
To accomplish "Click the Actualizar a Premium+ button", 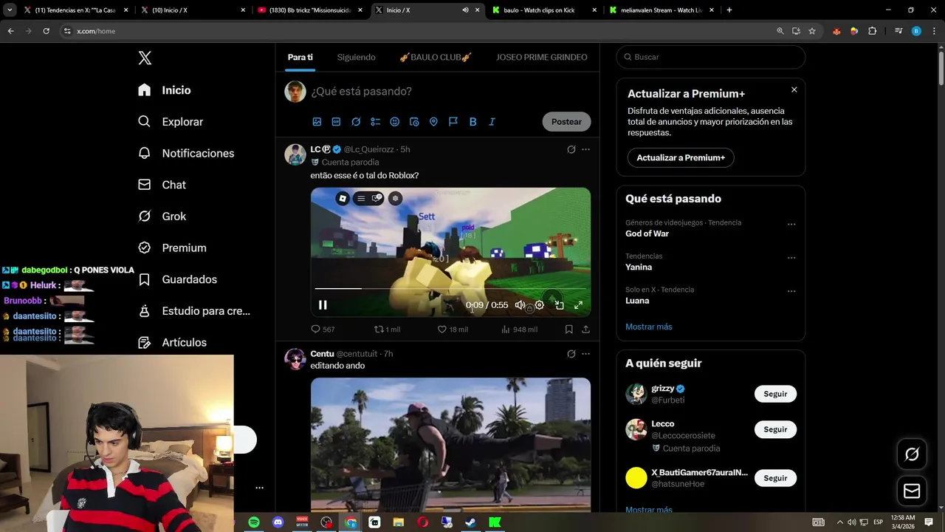I will tap(681, 158).
